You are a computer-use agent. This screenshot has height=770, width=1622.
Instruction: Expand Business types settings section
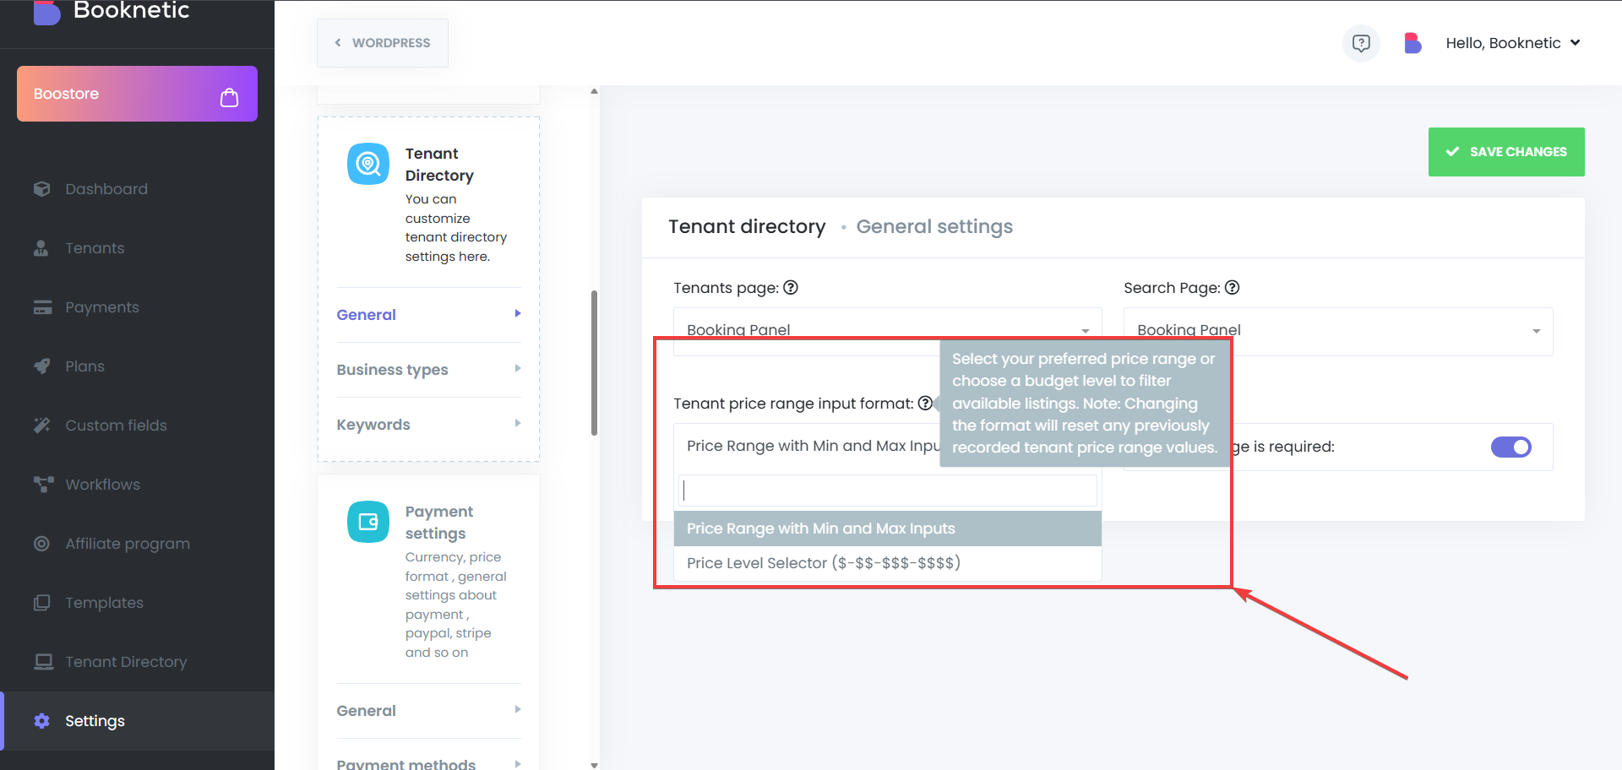pyautogui.click(x=429, y=370)
